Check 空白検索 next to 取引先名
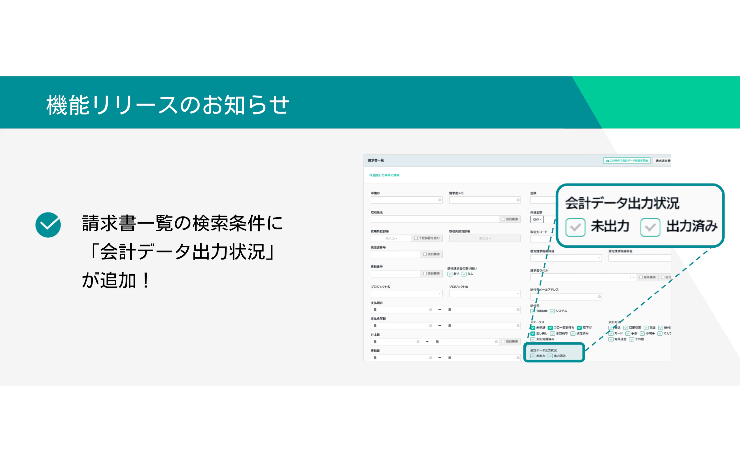Image resolution: width=740 pixels, height=462 pixels. [503, 219]
